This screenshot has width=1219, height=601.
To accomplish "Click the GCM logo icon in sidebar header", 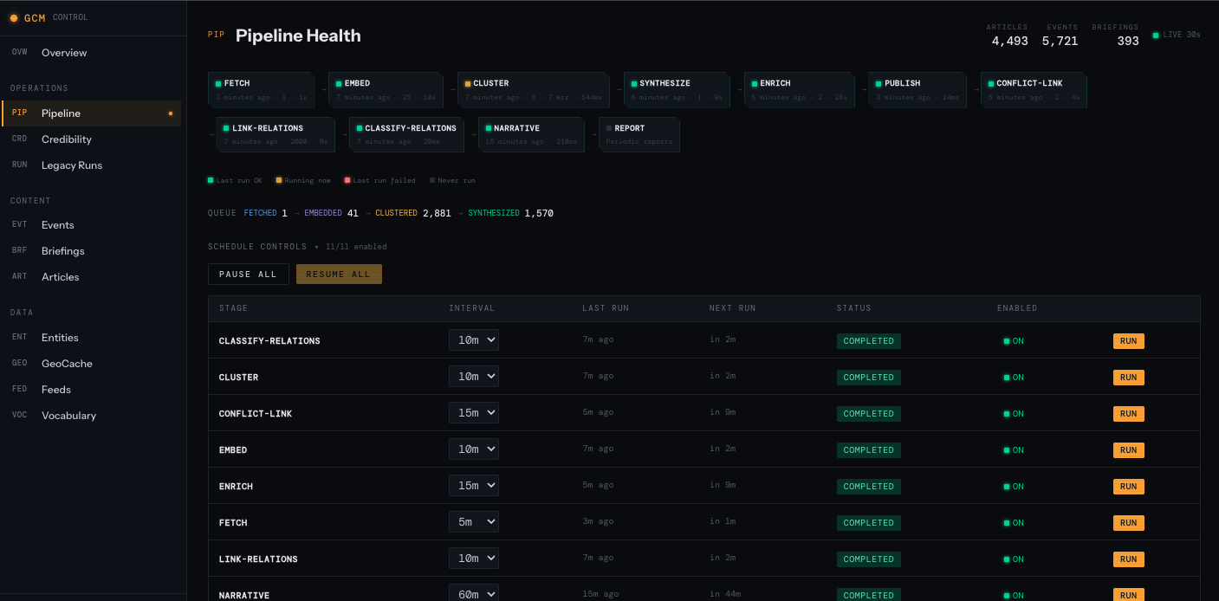I will coord(13,17).
